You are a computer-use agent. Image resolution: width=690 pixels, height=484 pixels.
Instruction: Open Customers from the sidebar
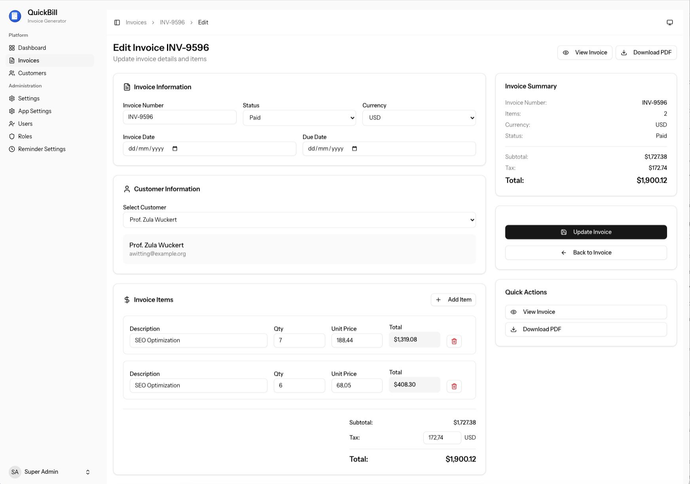[32, 73]
